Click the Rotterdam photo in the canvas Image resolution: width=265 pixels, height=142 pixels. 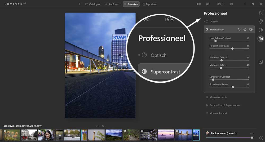coord(100,65)
